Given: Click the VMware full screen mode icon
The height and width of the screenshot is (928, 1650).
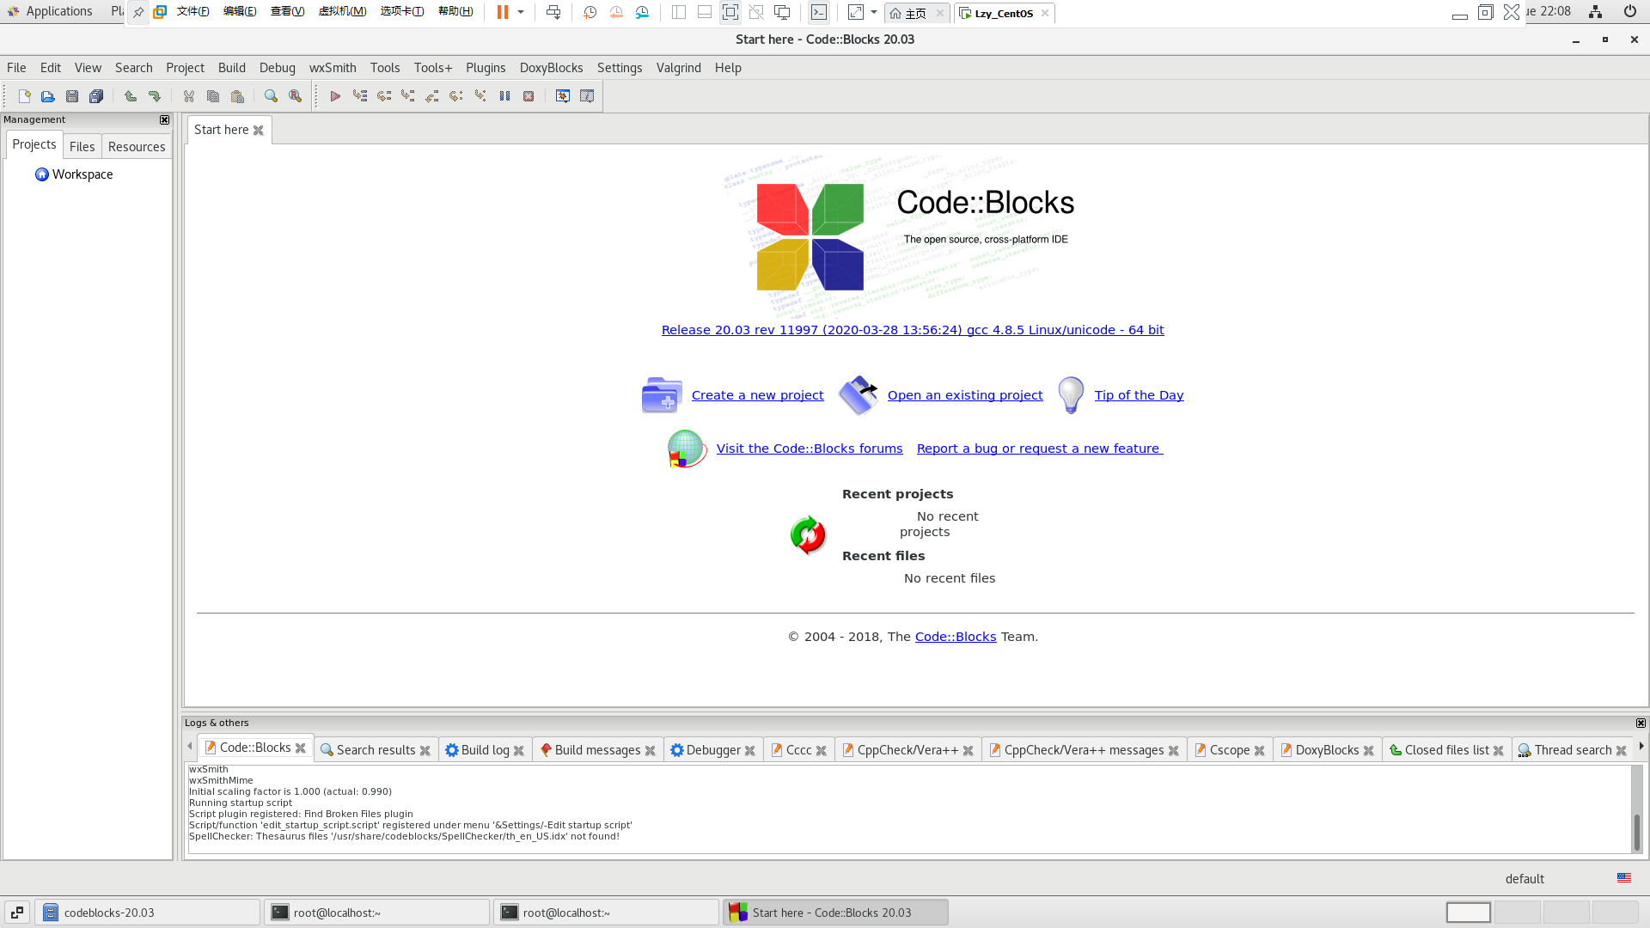Looking at the screenshot, I should coord(730,12).
